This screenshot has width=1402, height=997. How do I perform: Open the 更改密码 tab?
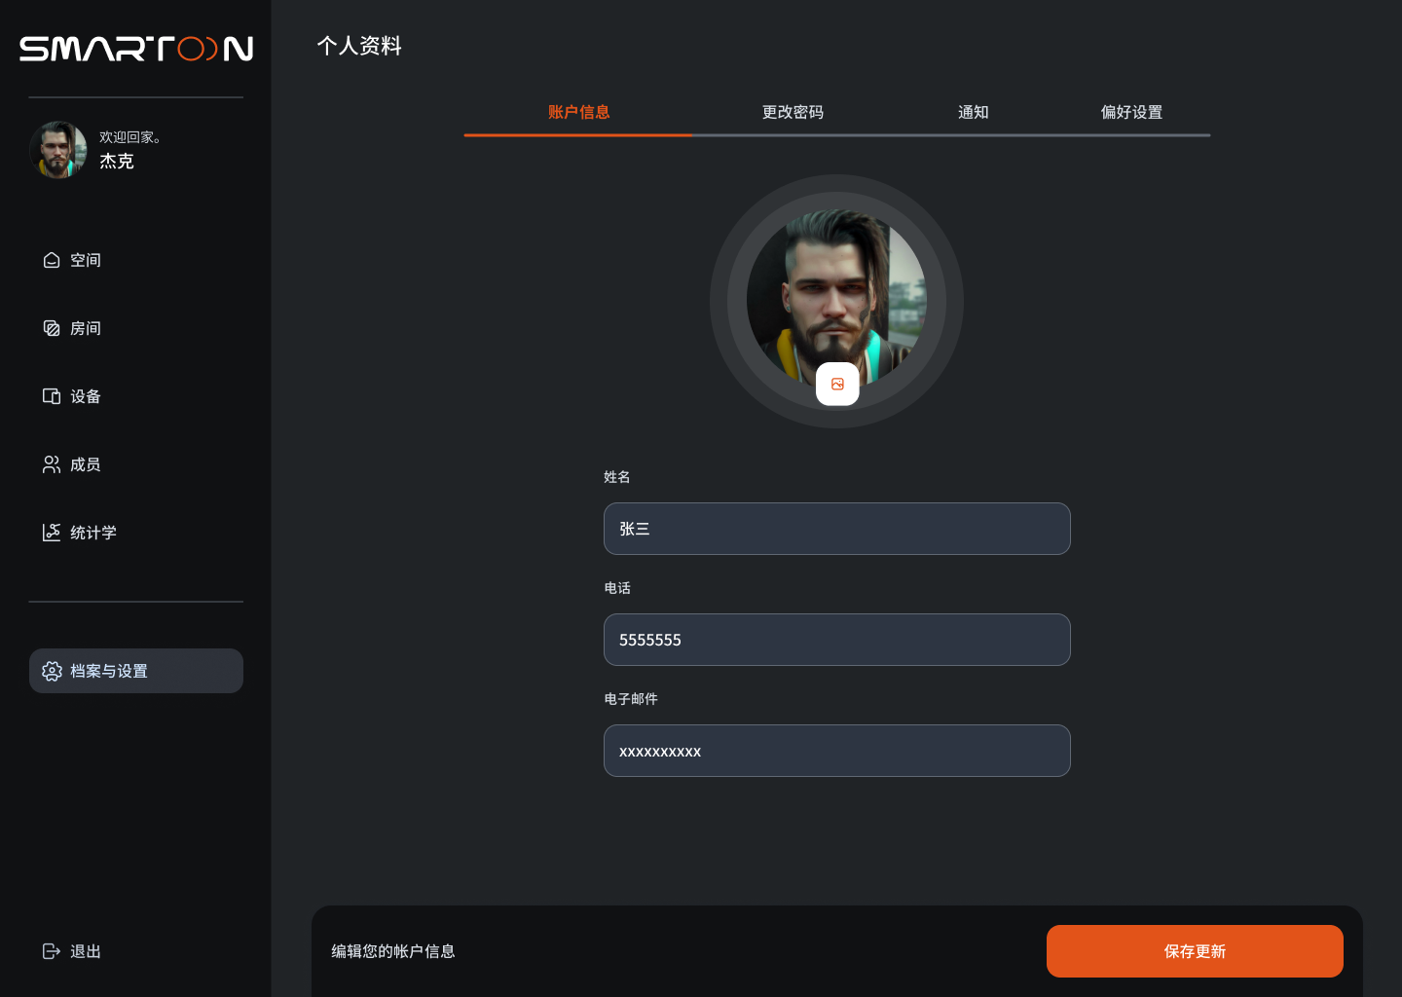point(793,112)
